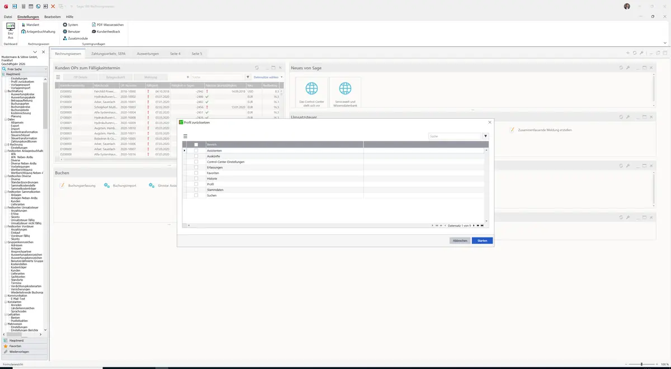This screenshot has width=671, height=369.
Task: Switch to Zahlungsverkehr, SEPA tab
Action: tap(109, 54)
